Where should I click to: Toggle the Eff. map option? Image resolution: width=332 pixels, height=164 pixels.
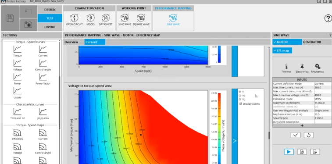[282, 50]
